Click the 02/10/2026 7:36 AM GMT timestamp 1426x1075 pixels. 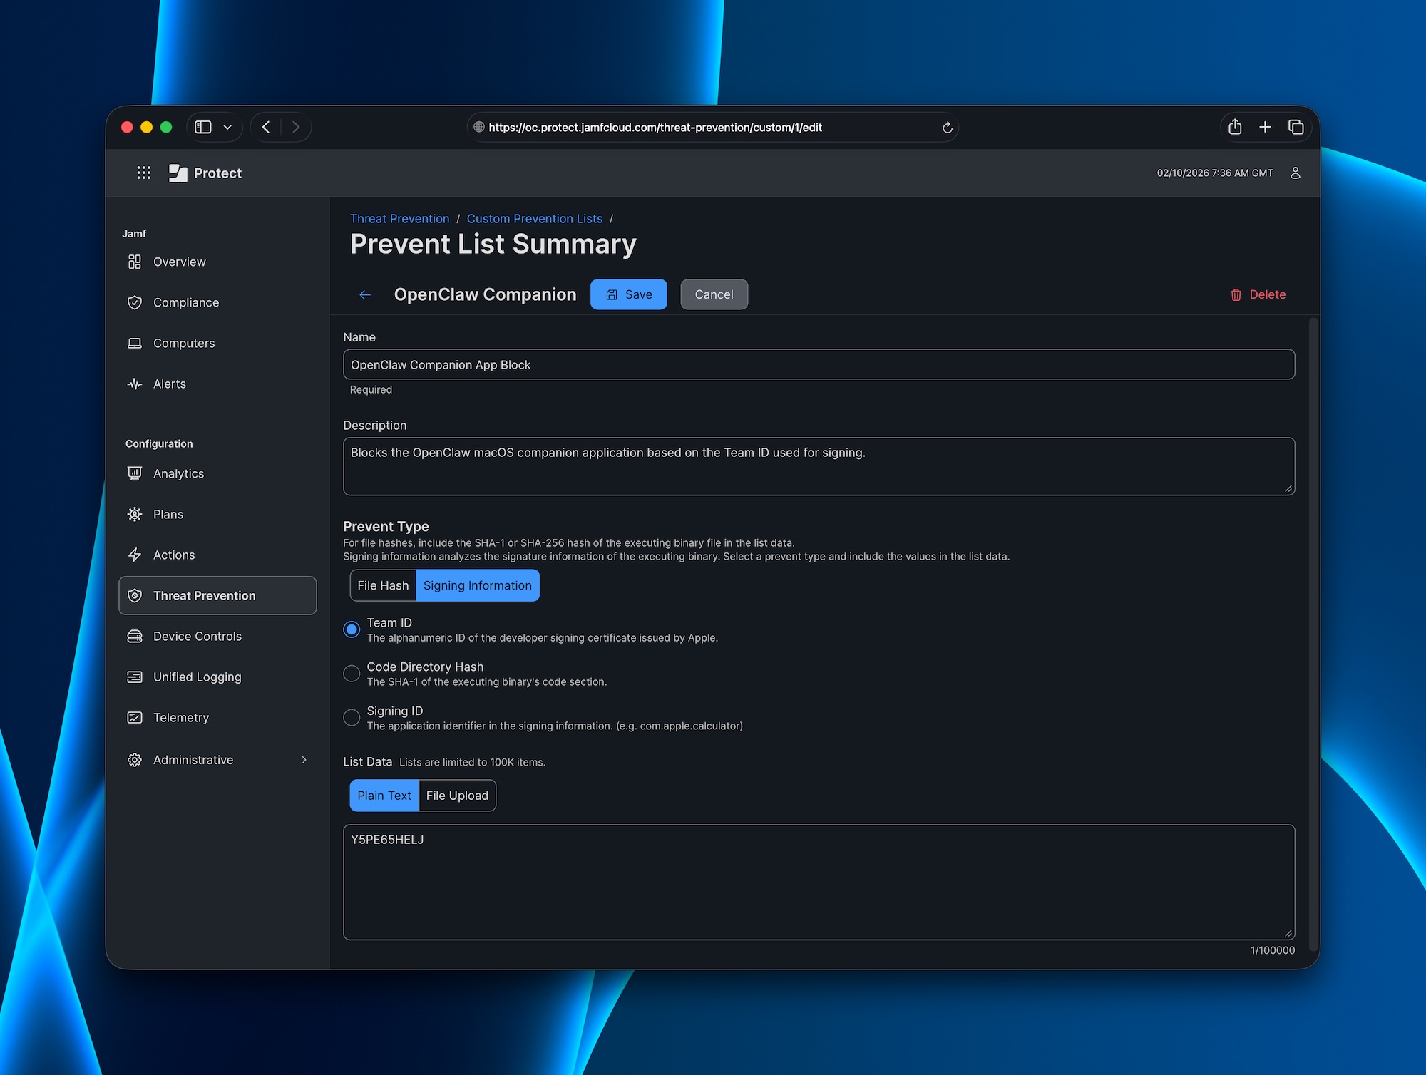[x=1215, y=173]
